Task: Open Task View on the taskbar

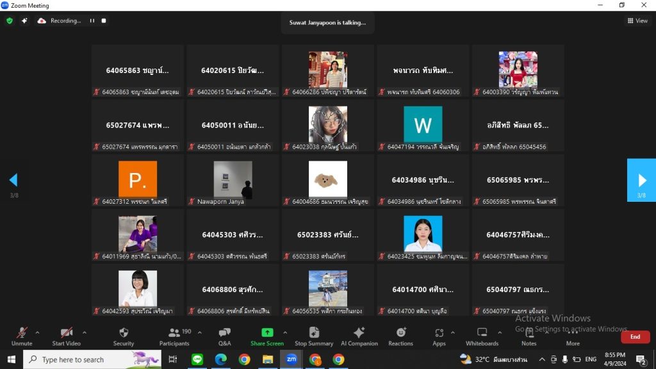Action: point(172,359)
